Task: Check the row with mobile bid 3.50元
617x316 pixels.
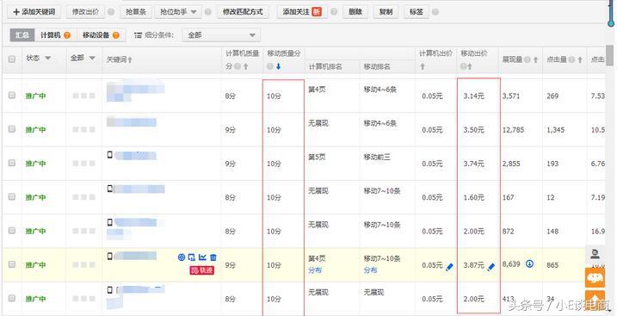Action: coord(12,129)
